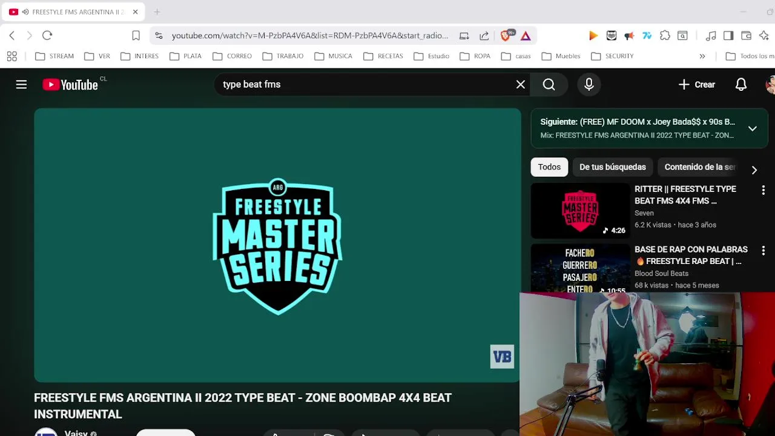Open the Blood Soul Beats channel link
This screenshot has height=436, width=775.
point(661,274)
